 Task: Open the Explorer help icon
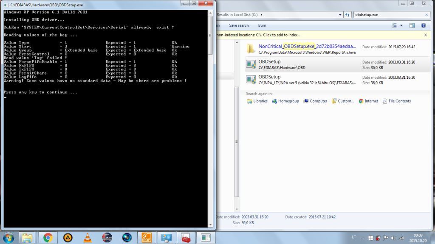coord(424,25)
